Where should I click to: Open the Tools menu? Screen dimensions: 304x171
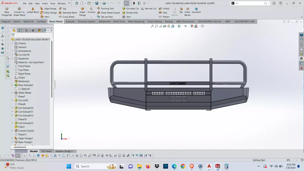(53, 4)
